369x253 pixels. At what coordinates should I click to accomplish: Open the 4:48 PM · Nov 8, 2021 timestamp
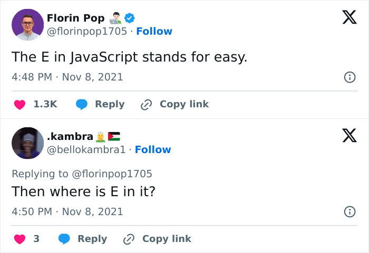67,77
